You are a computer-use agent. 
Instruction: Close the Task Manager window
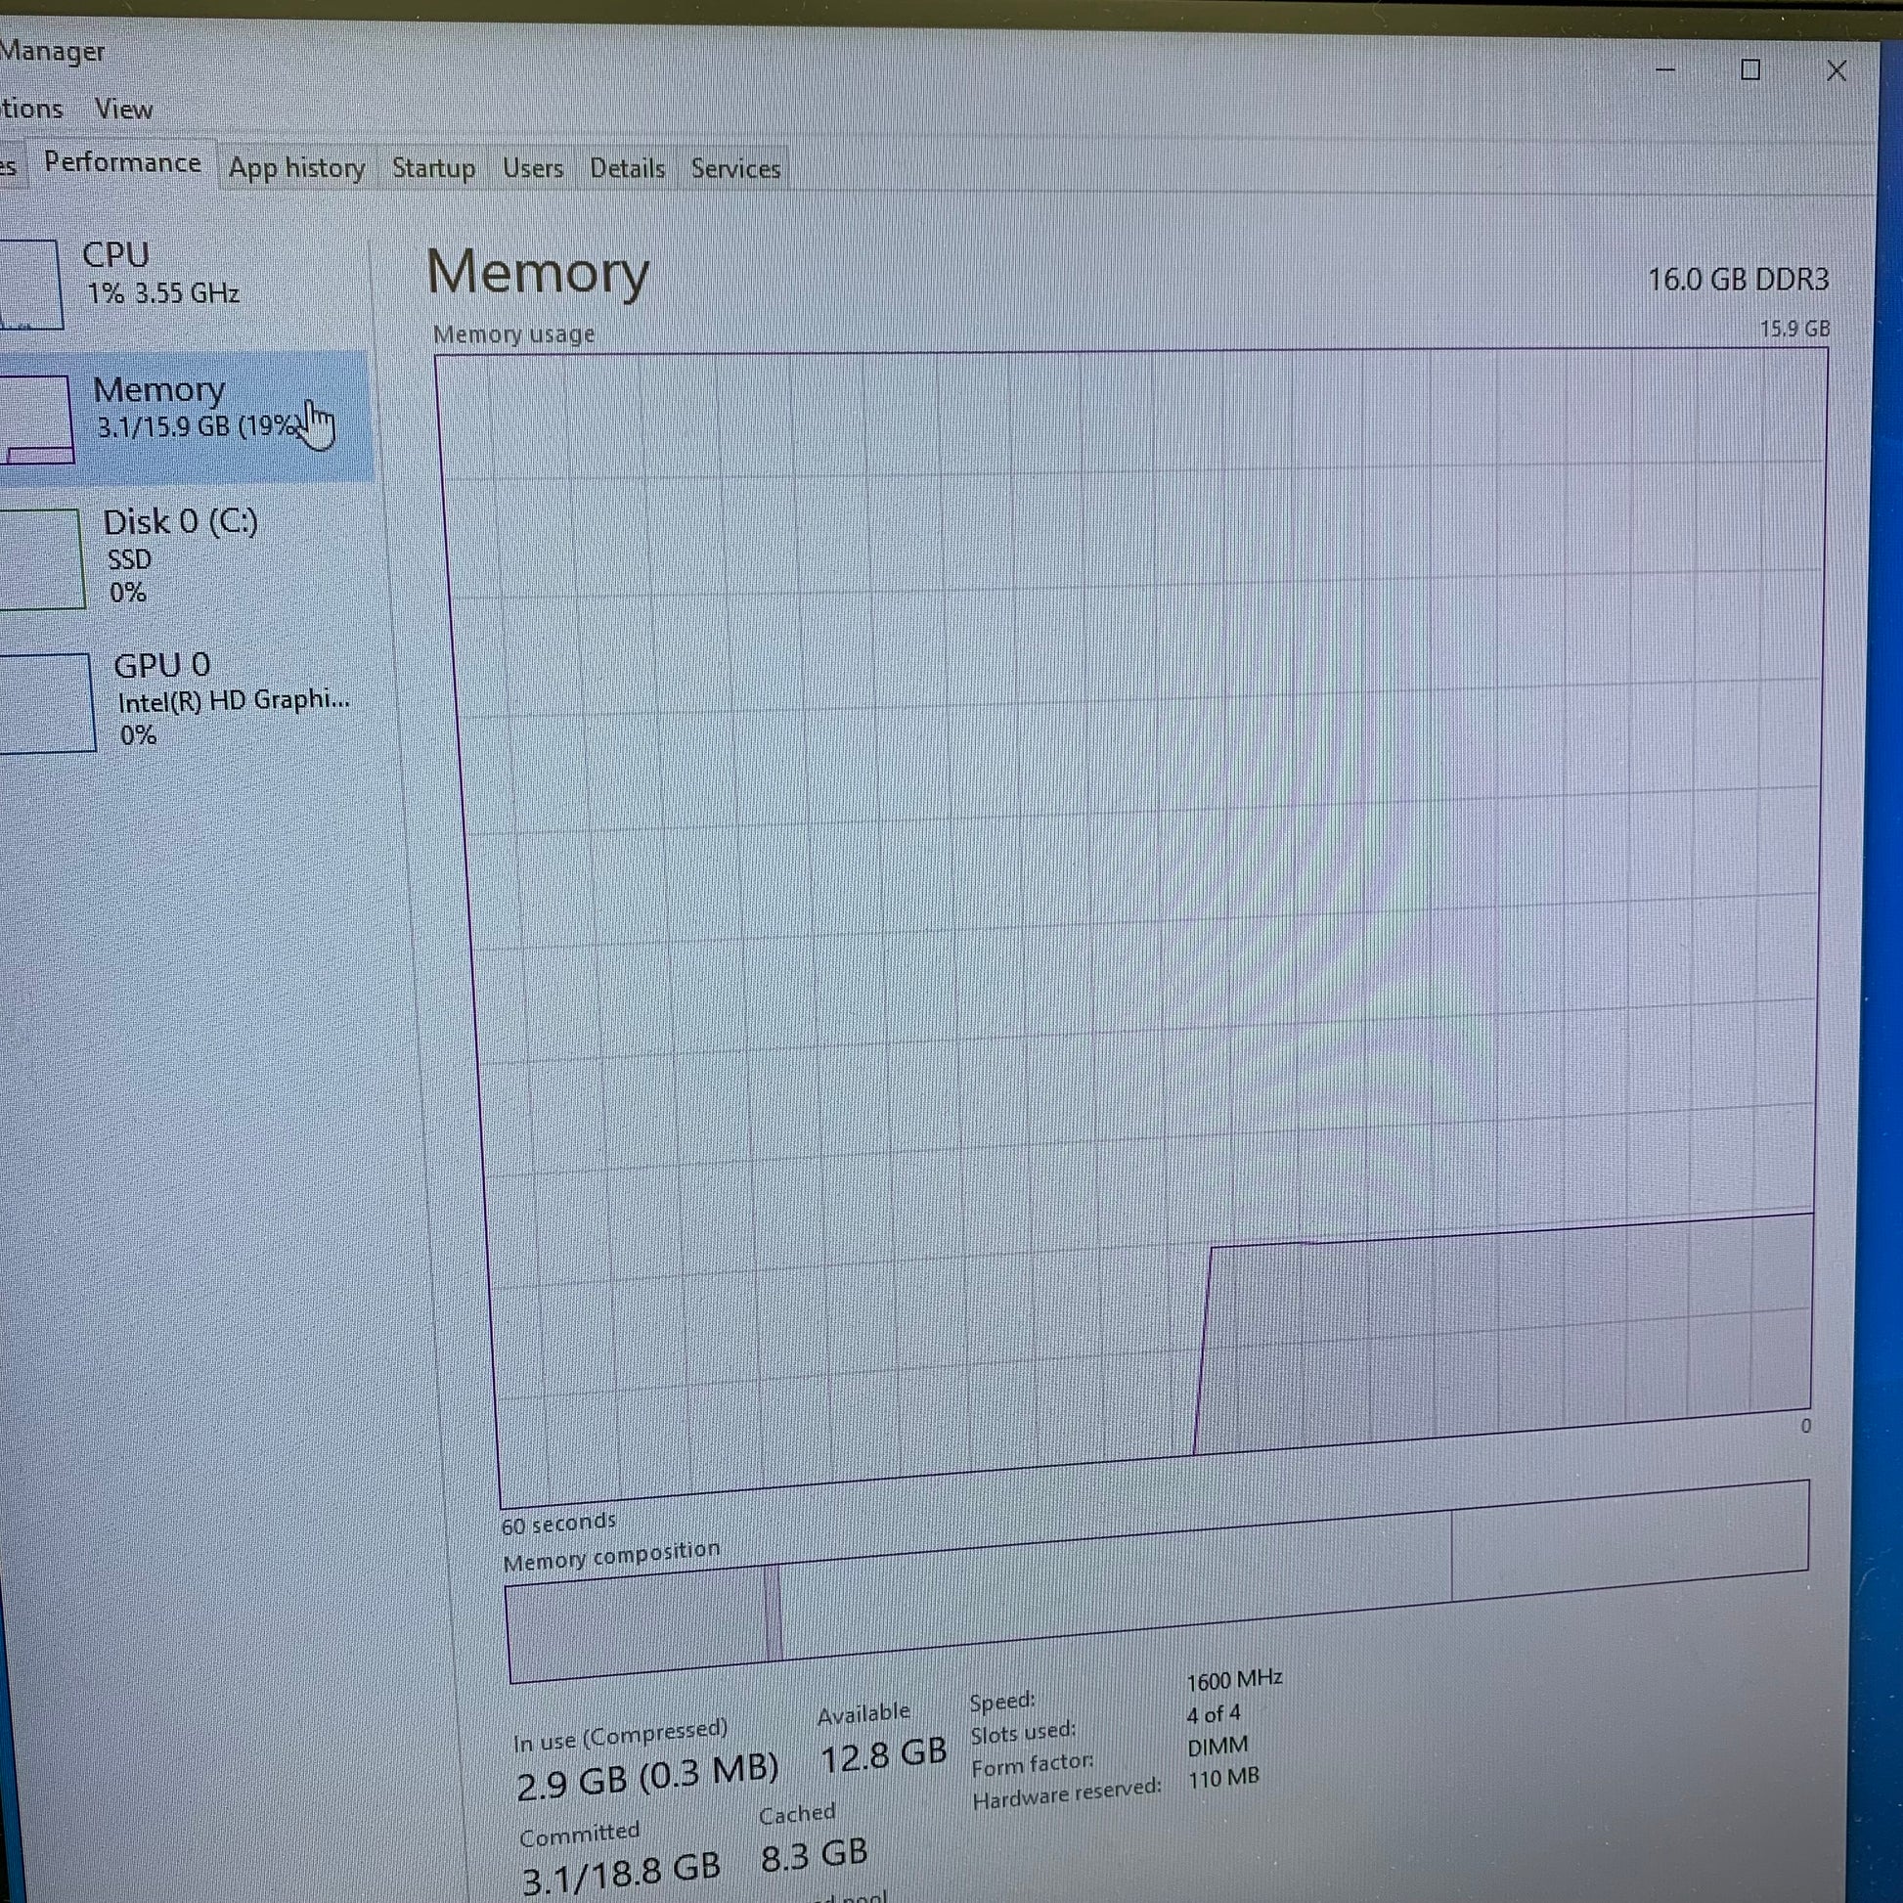[x=1837, y=71]
